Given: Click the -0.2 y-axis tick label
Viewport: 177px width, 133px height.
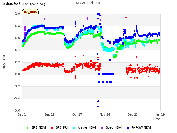Looking at the screenshot, I should (x=17, y=86).
